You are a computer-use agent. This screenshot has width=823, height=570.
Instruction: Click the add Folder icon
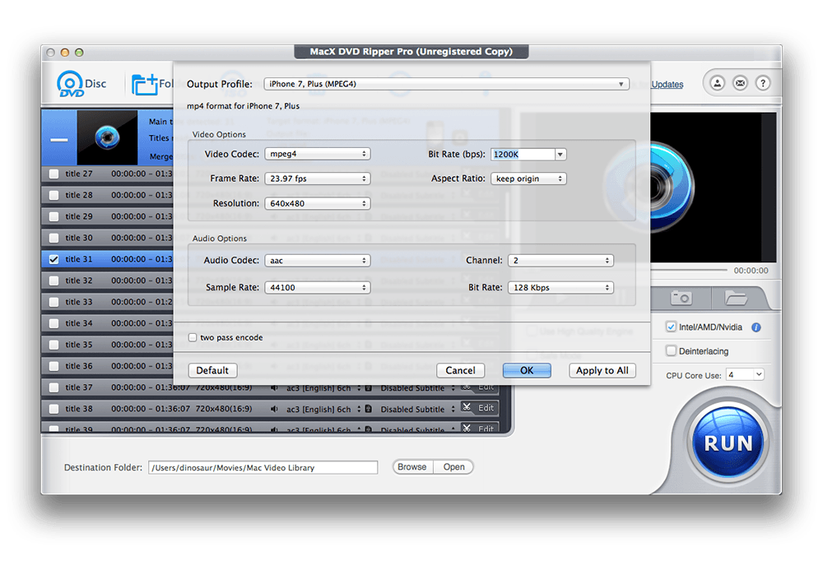coord(145,84)
